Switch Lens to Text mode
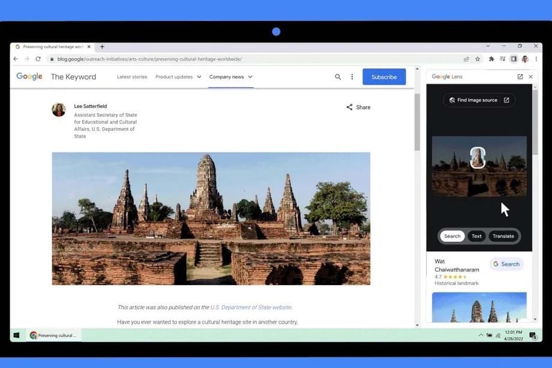Viewport: 552px width, 368px height. coord(476,236)
